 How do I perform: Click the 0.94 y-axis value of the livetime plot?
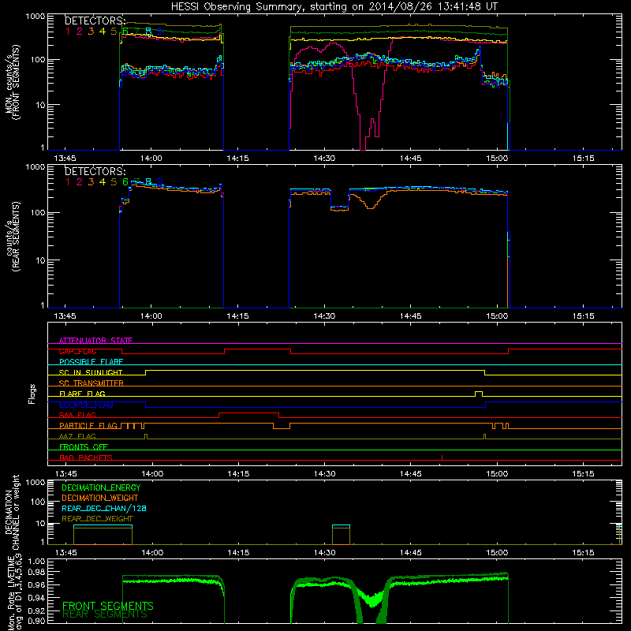pyautogui.click(x=36, y=598)
